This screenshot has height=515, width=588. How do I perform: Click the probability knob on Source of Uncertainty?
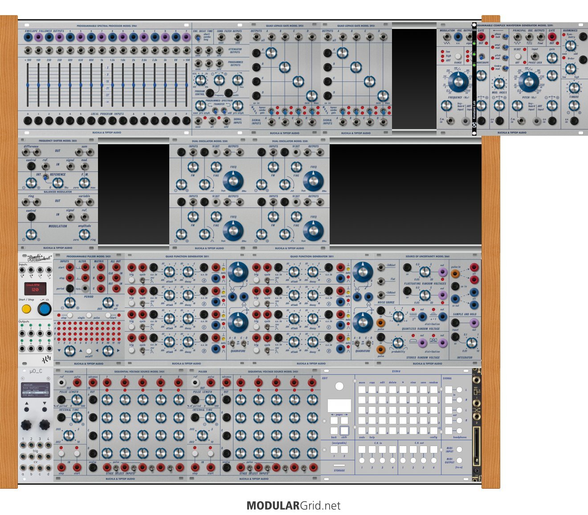tap(398, 343)
